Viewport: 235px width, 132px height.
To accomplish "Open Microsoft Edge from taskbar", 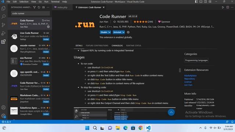I will (x=126, y=128).
